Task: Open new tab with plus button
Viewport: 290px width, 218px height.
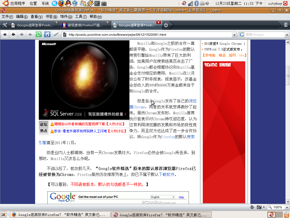Action: [x=166, y=25]
